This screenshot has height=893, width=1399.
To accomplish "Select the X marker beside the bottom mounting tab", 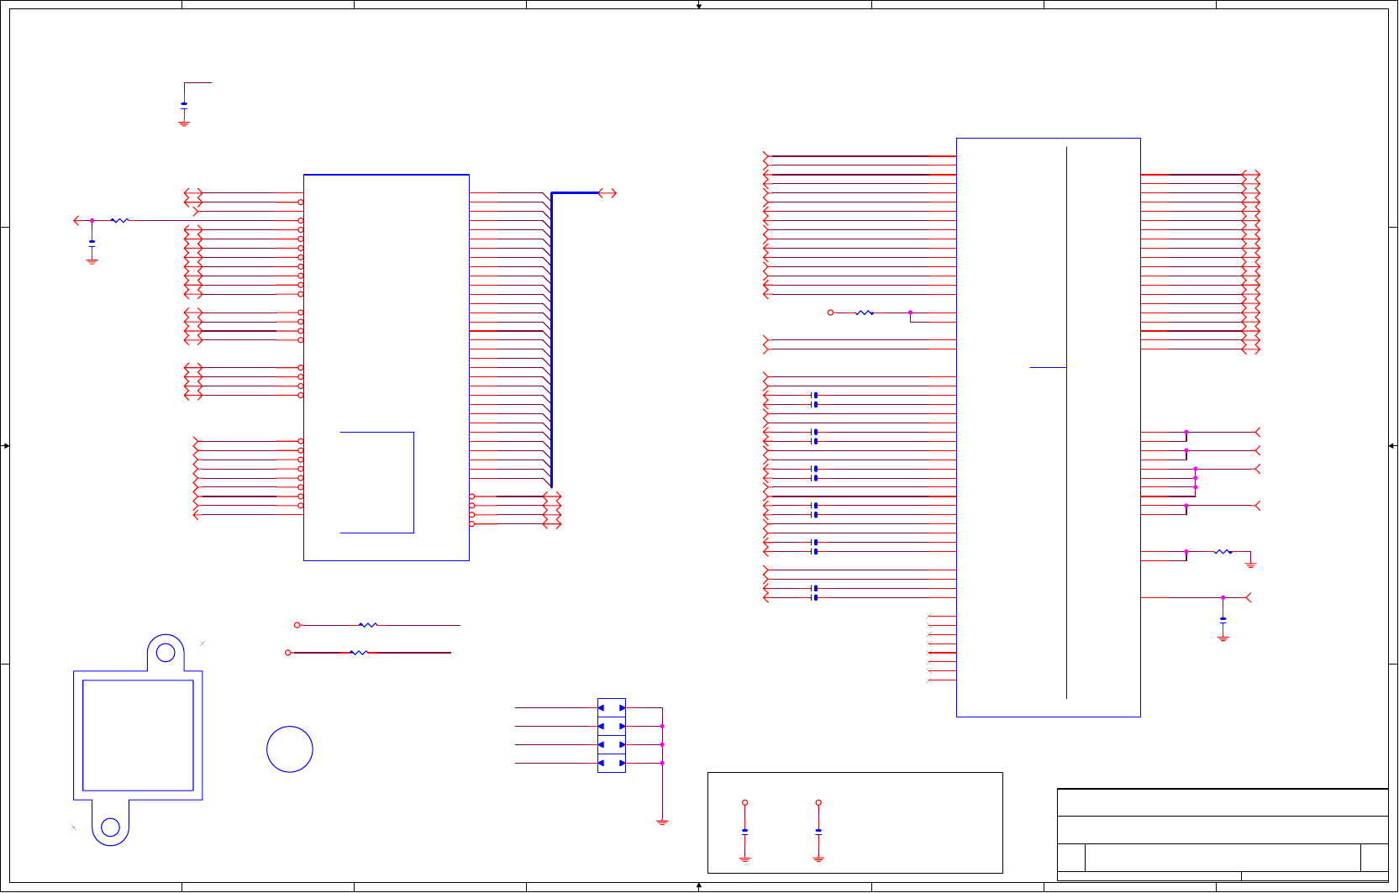I will [x=74, y=827].
